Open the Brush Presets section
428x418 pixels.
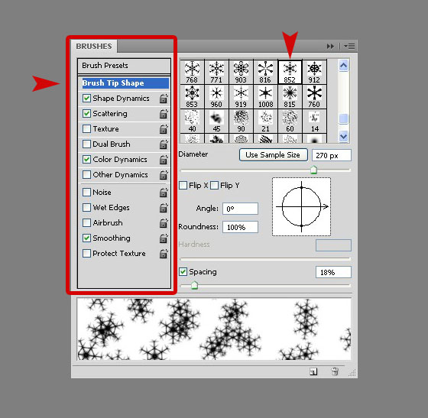(124, 66)
